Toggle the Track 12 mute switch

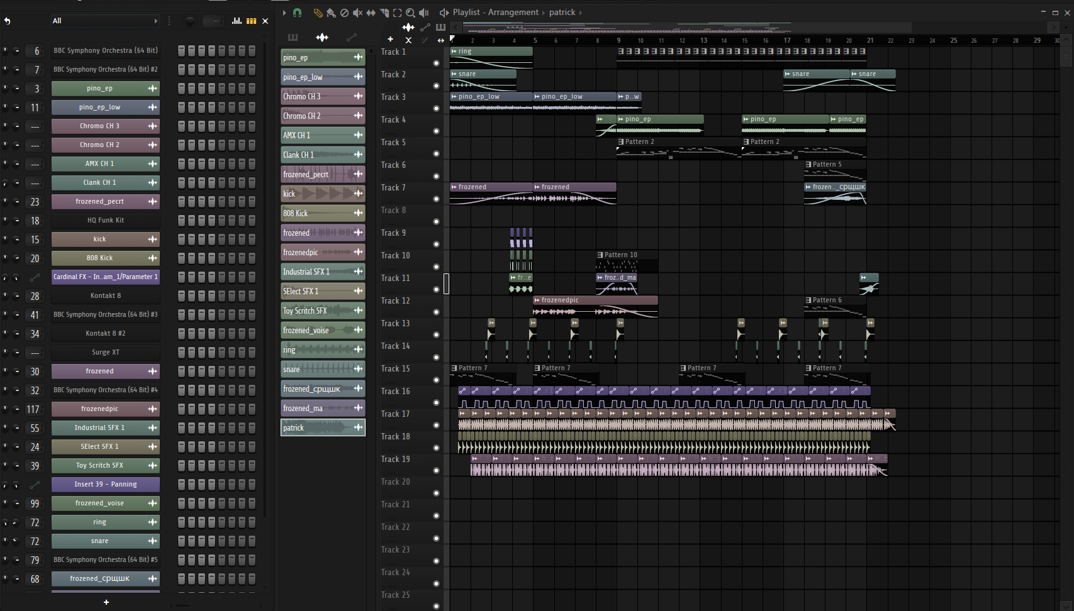pos(436,312)
